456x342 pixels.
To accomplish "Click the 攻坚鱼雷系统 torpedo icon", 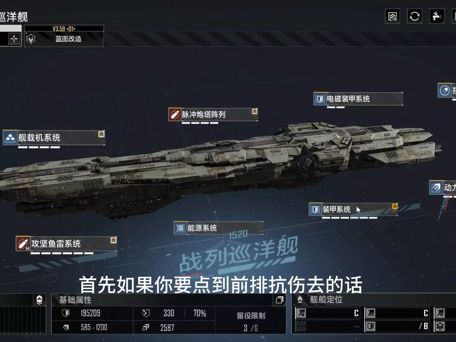I will (23, 244).
